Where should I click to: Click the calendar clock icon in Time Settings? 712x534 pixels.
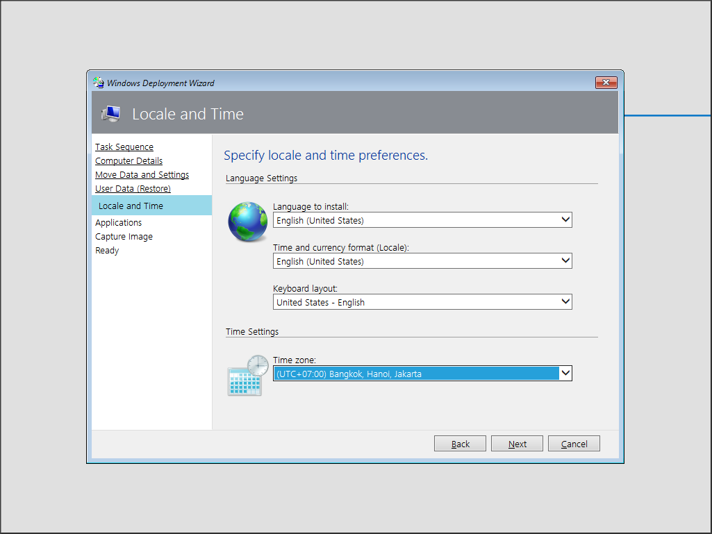click(248, 376)
